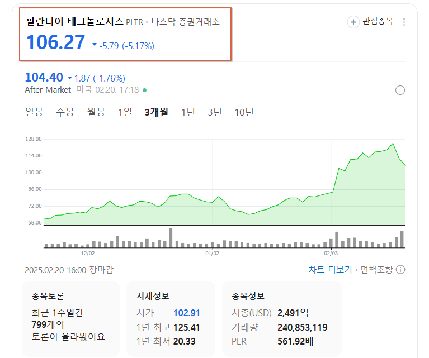Click the 104.40 after-market price
Viewport: 429px width, 358px height.
click(x=44, y=77)
